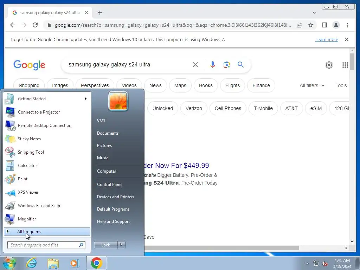
Task: Expand the All filters dropdown
Action: (312, 85)
